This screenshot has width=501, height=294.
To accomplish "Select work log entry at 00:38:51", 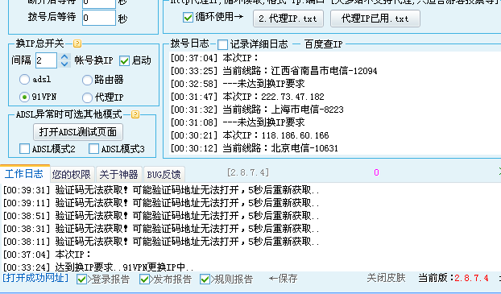I will pyautogui.click(x=161, y=216).
